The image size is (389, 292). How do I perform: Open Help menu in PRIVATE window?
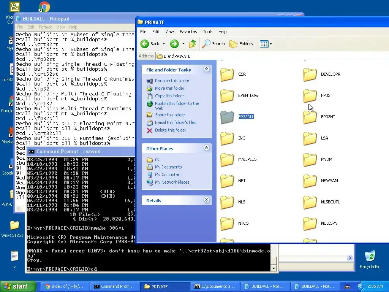tap(222, 32)
